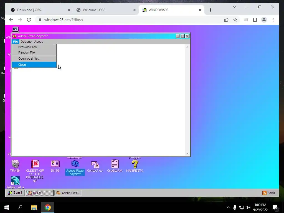
Task: Click Chrome icon in Windows taskbar
Action: [x=48, y=207]
